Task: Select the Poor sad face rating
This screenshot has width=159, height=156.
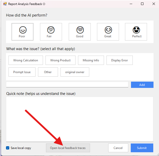Action: pos(22,32)
